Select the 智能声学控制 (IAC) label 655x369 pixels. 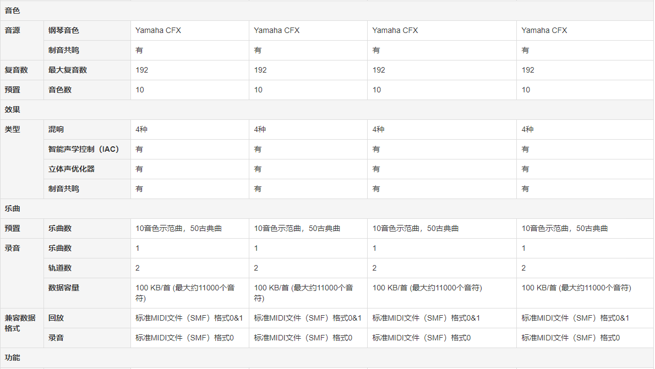[x=84, y=149]
